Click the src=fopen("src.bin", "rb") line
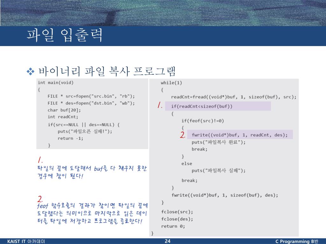The image size is (326, 244). 91,96
